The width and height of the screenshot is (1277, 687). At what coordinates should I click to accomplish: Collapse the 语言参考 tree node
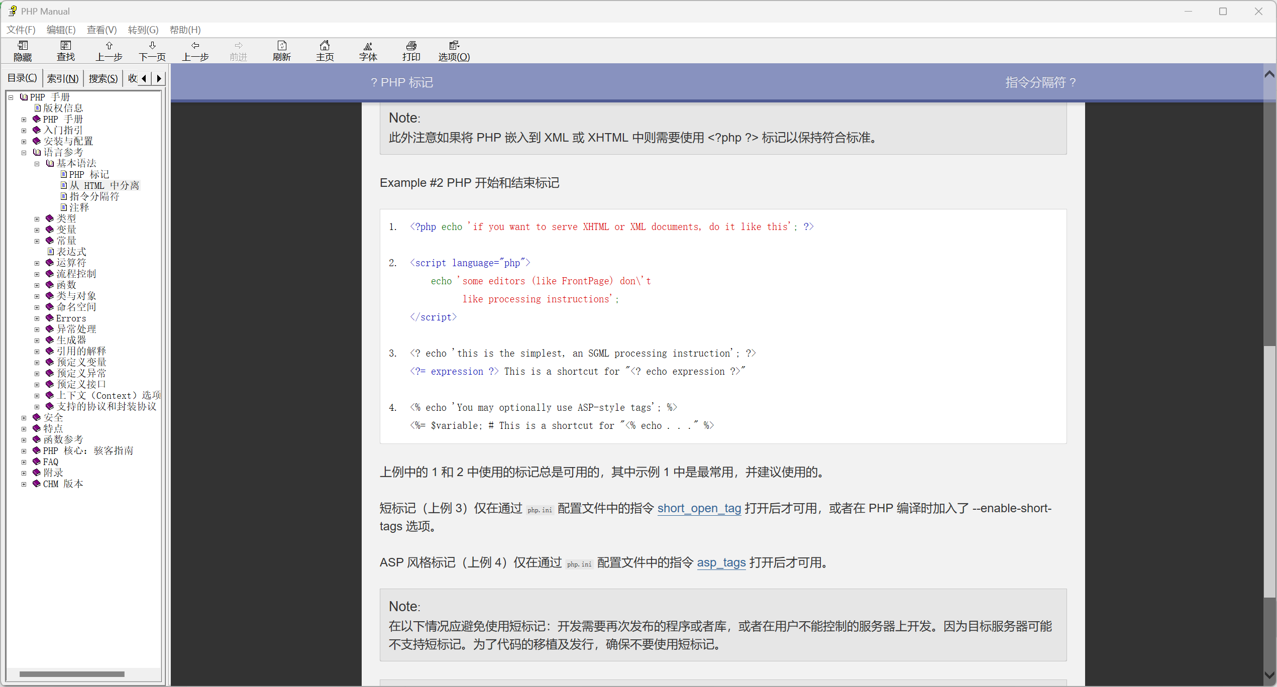[x=24, y=153]
